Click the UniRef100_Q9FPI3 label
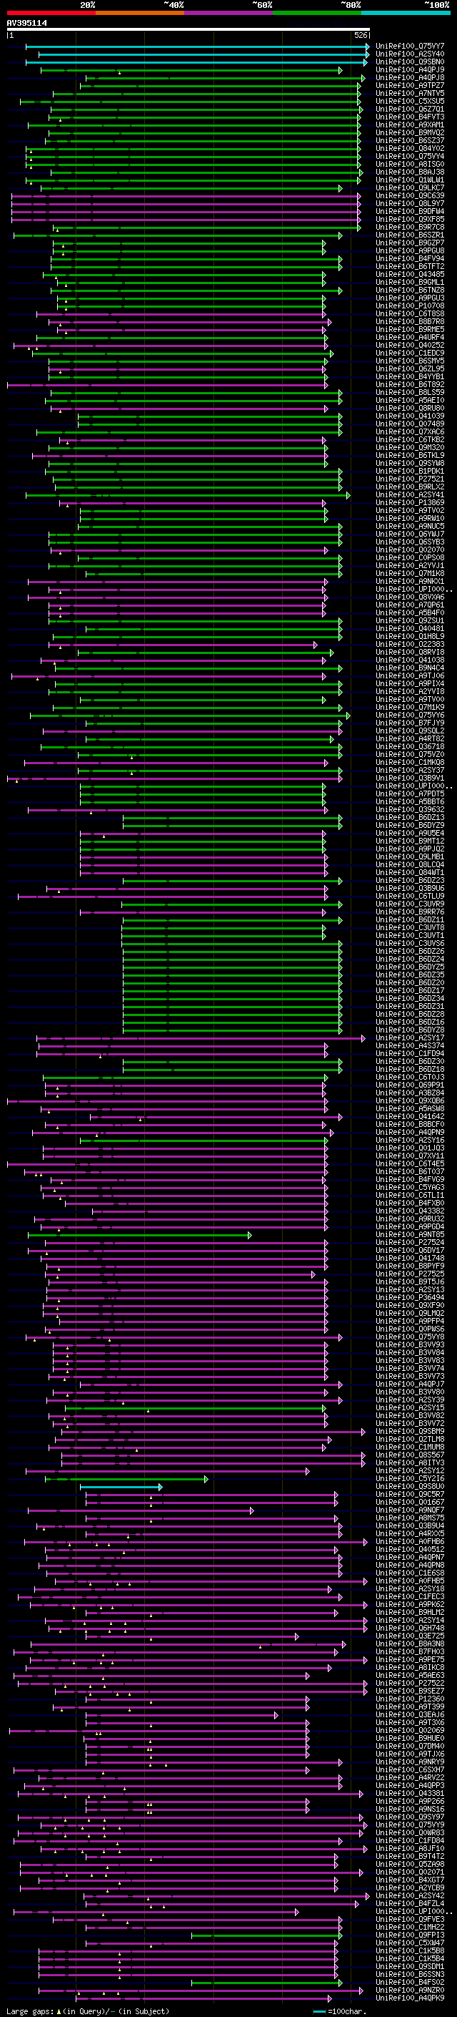The image size is (457, 2017). pyautogui.click(x=410, y=1935)
